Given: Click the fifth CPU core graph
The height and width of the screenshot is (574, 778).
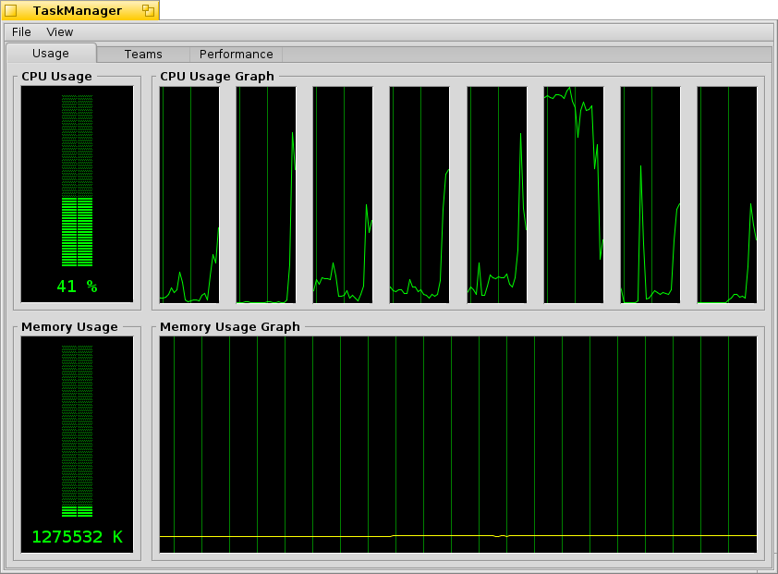Looking at the screenshot, I should pos(497,195).
